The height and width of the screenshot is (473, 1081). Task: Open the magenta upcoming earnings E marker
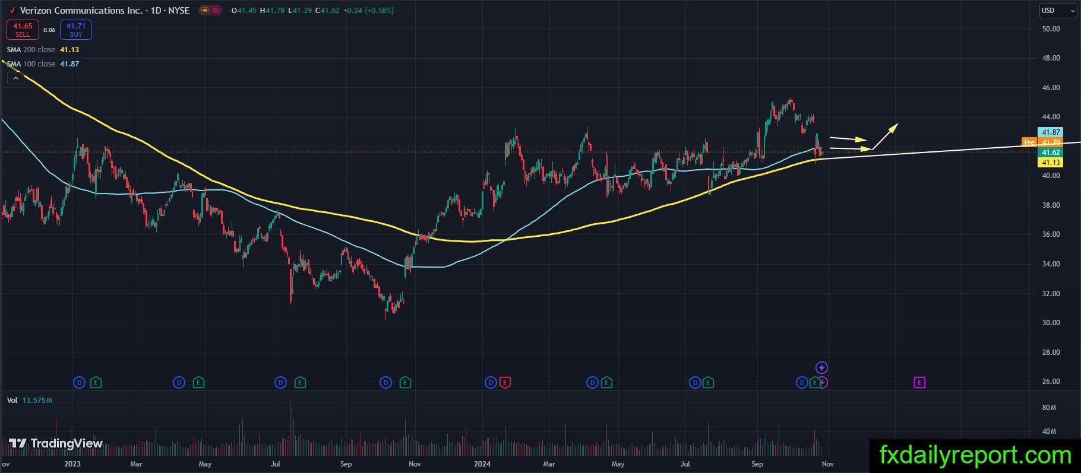(919, 383)
